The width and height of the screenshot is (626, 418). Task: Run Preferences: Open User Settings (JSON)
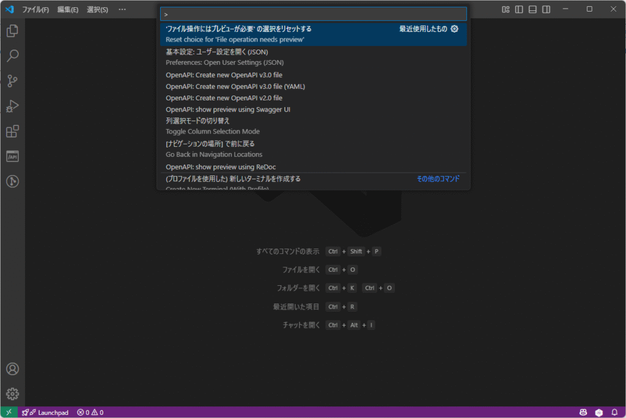tap(314, 57)
